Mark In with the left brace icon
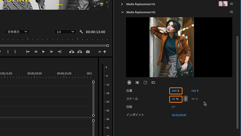 coord(8,52)
